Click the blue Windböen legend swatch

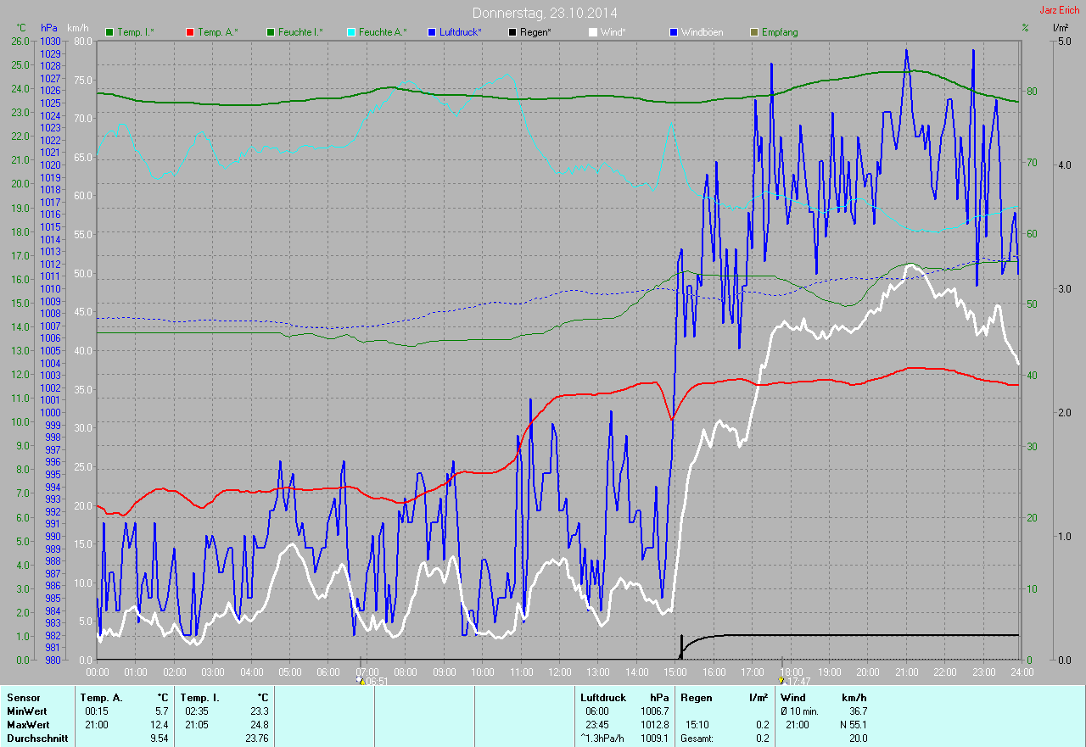674,32
